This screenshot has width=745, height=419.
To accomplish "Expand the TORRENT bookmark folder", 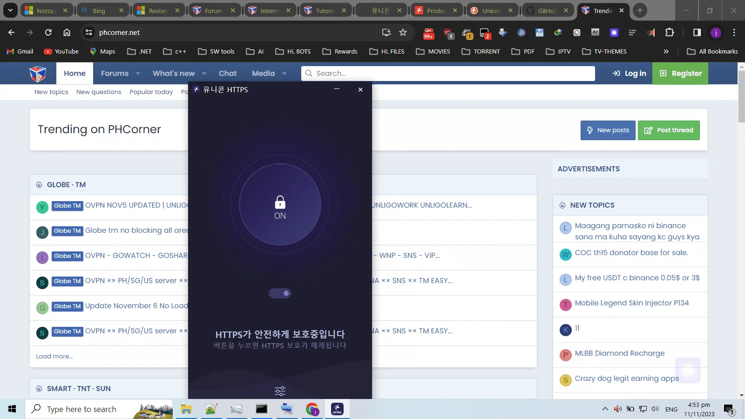I will [481, 51].
